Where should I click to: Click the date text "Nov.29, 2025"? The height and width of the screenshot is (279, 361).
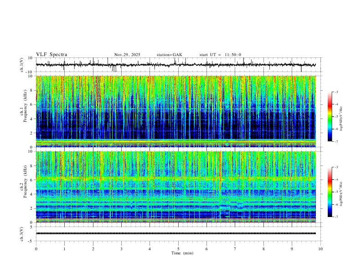[x=127, y=55]
